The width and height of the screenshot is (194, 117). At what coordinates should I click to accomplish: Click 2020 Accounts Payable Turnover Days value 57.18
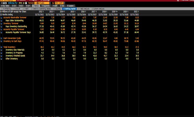126,33
